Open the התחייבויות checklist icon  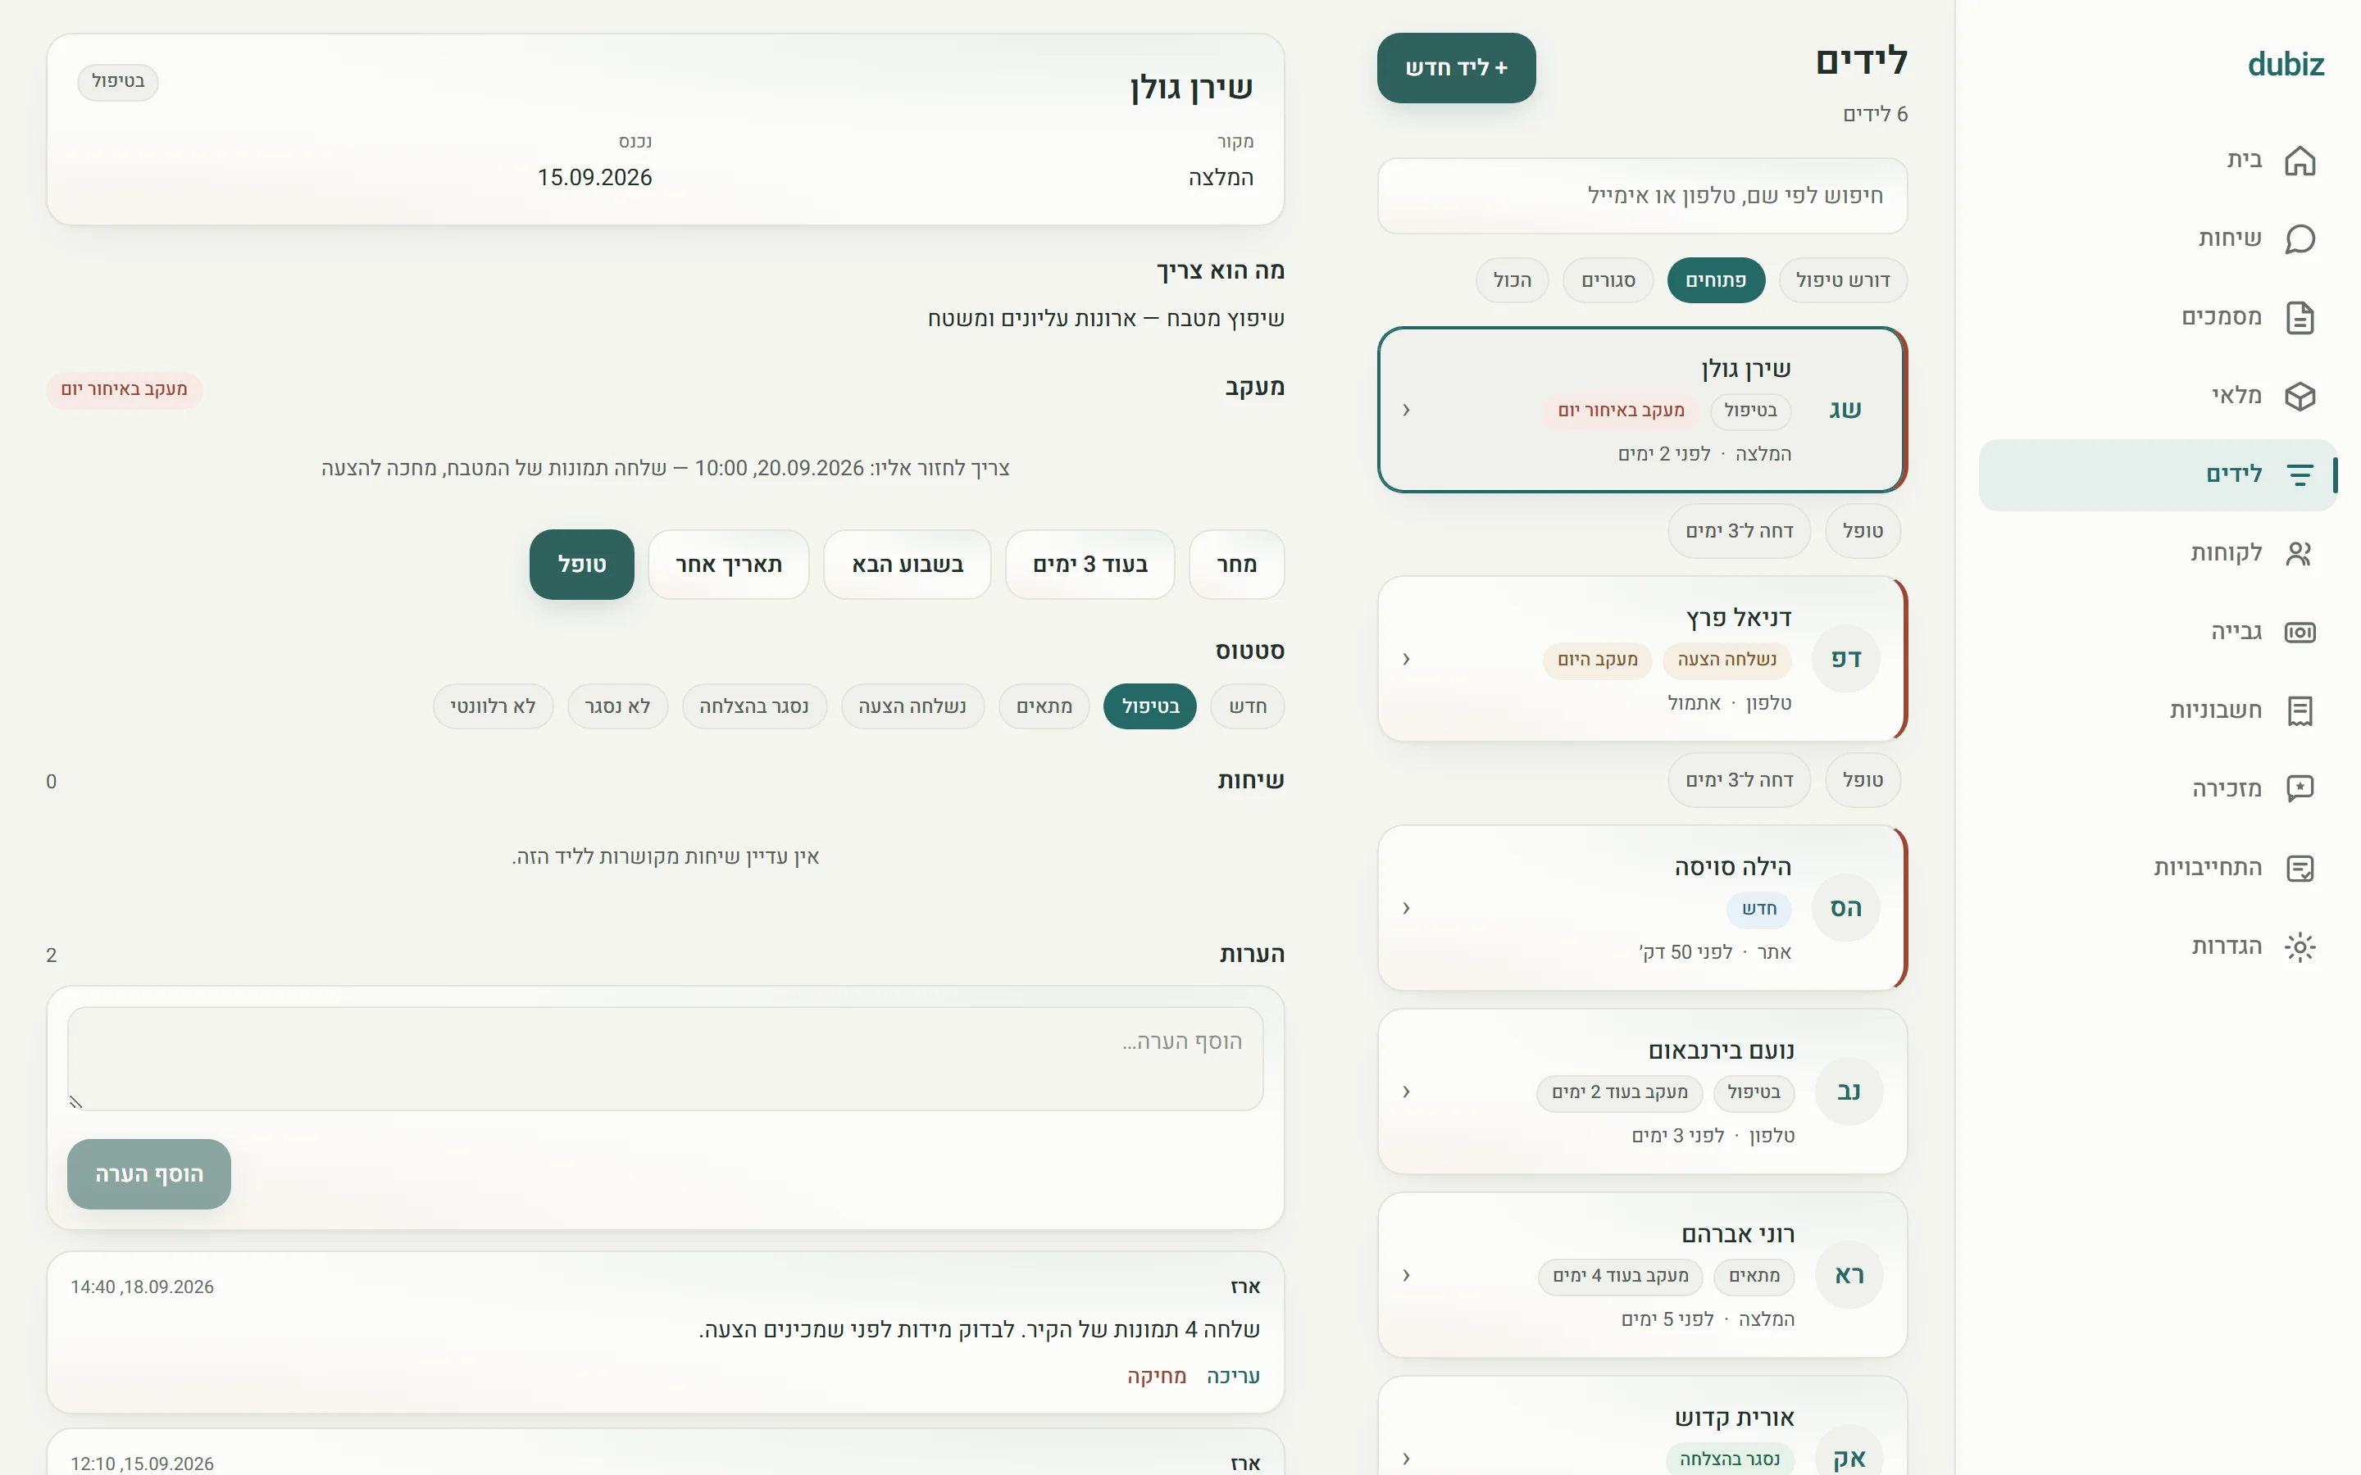(2300, 869)
